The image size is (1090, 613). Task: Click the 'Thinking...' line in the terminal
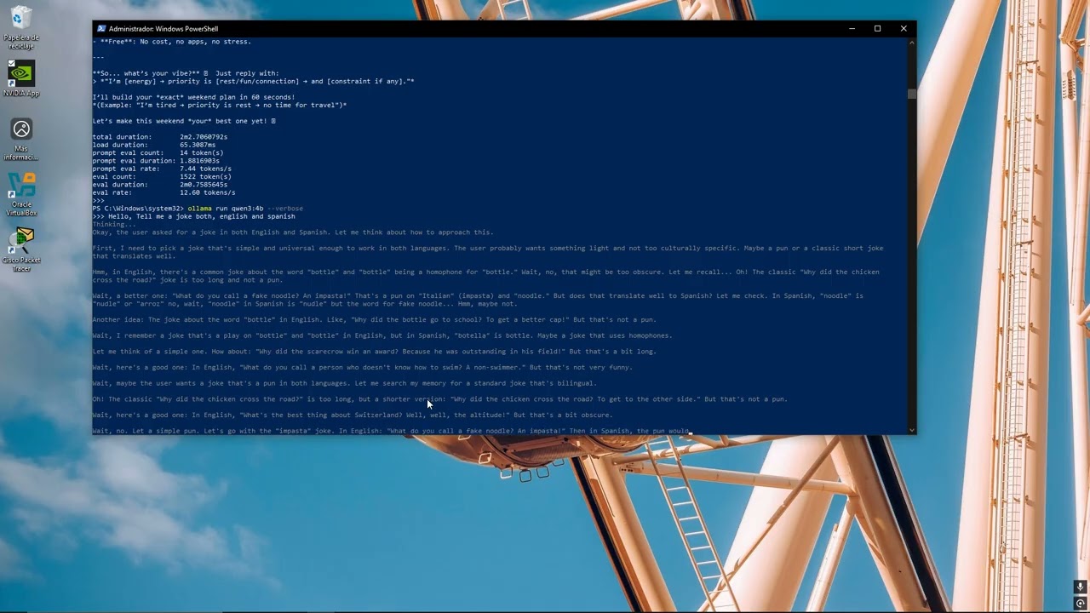click(x=113, y=225)
